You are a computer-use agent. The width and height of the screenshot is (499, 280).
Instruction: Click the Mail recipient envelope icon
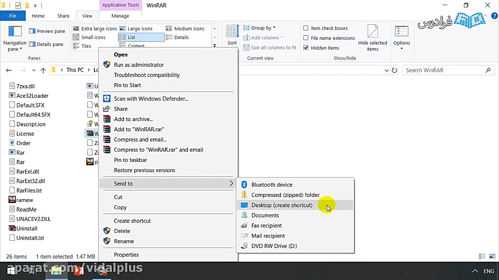(244, 236)
